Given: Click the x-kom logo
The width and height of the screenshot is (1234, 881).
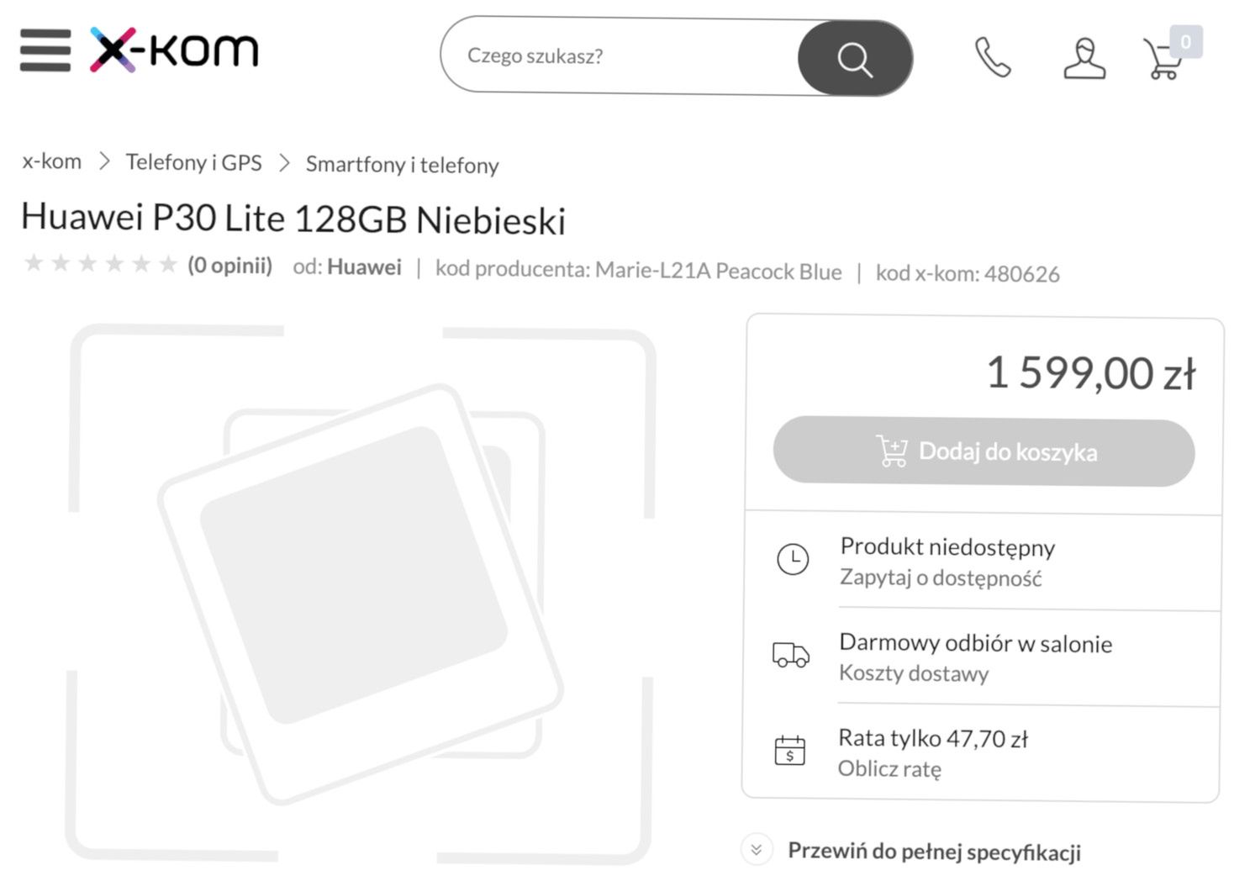Looking at the screenshot, I should pos(175,50).
